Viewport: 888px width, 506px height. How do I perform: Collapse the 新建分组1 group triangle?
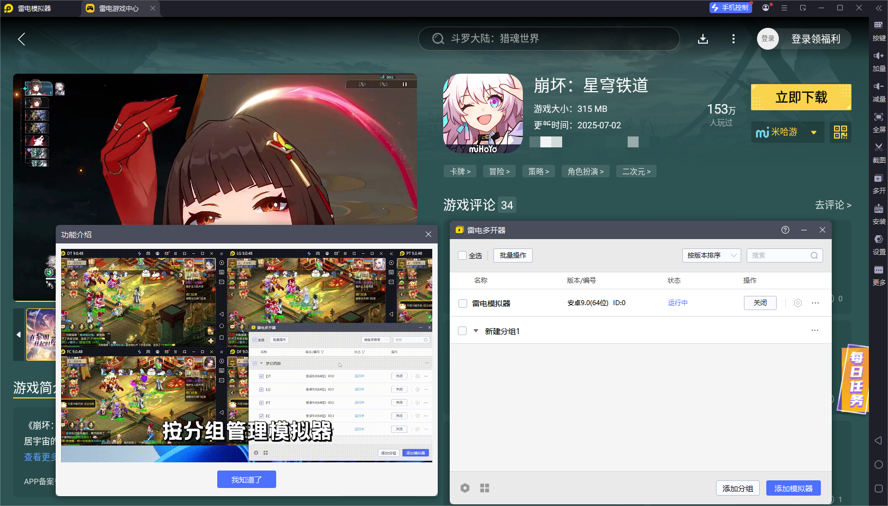pos(476,331)
